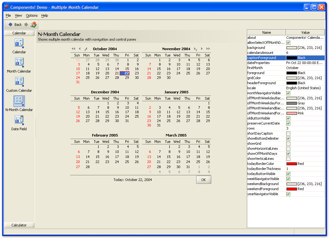Open the Date Field demo icon
The width and height of the screenshot is (330, 239).
click(19, 120)
